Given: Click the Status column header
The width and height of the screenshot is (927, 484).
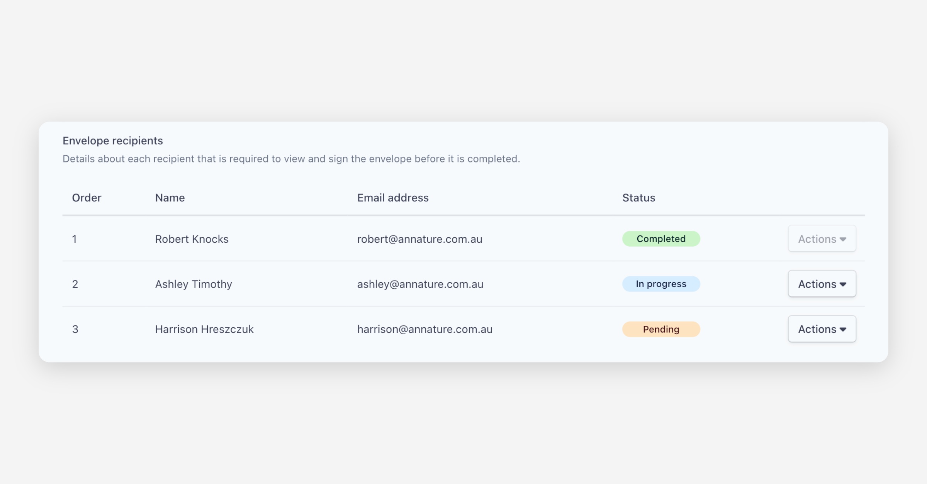Looking at the screenshot, I should pos(638,198).
